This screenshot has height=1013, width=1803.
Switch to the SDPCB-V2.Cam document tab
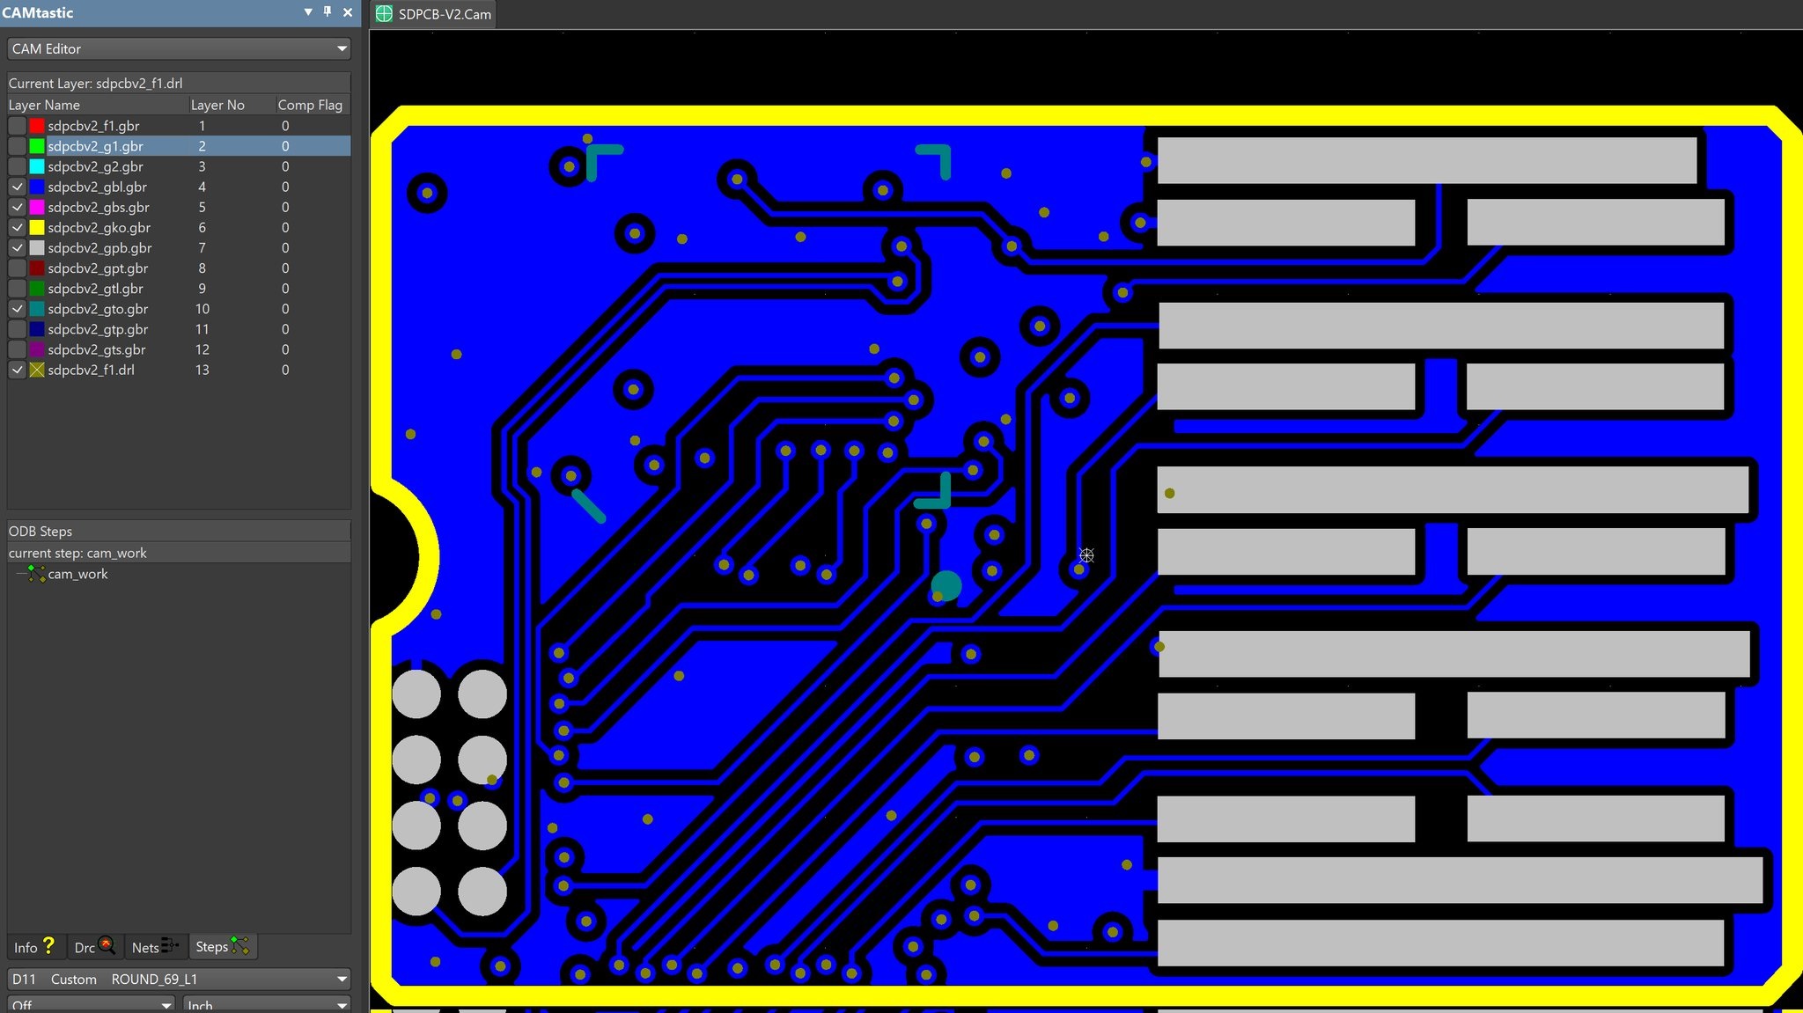tap(444, 14)
